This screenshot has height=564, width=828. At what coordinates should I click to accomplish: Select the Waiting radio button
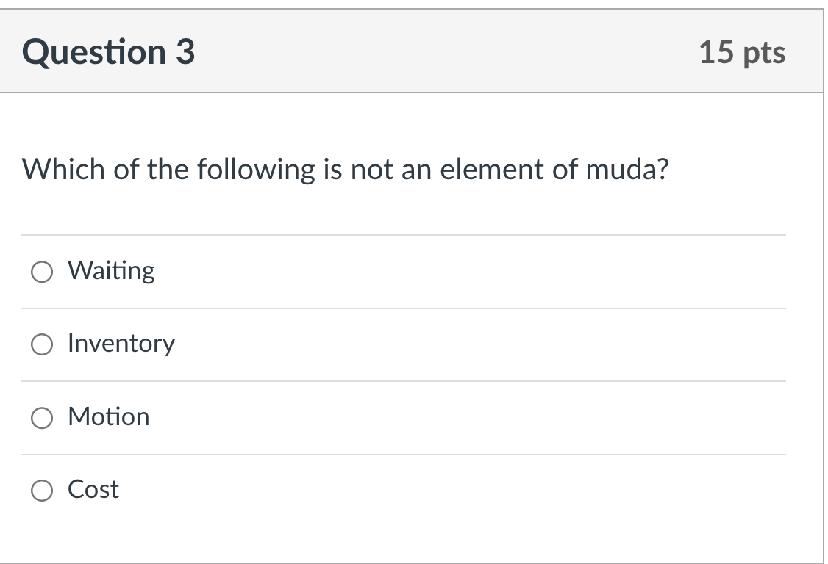pyautogui.click(x=42, y=271)
